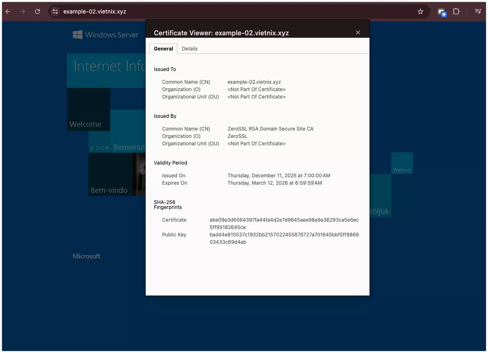Image resolution: width=488 pixels, height=353 pixels.
Task: Click the forward navigation arrow
Action: [x=23, y=11]
